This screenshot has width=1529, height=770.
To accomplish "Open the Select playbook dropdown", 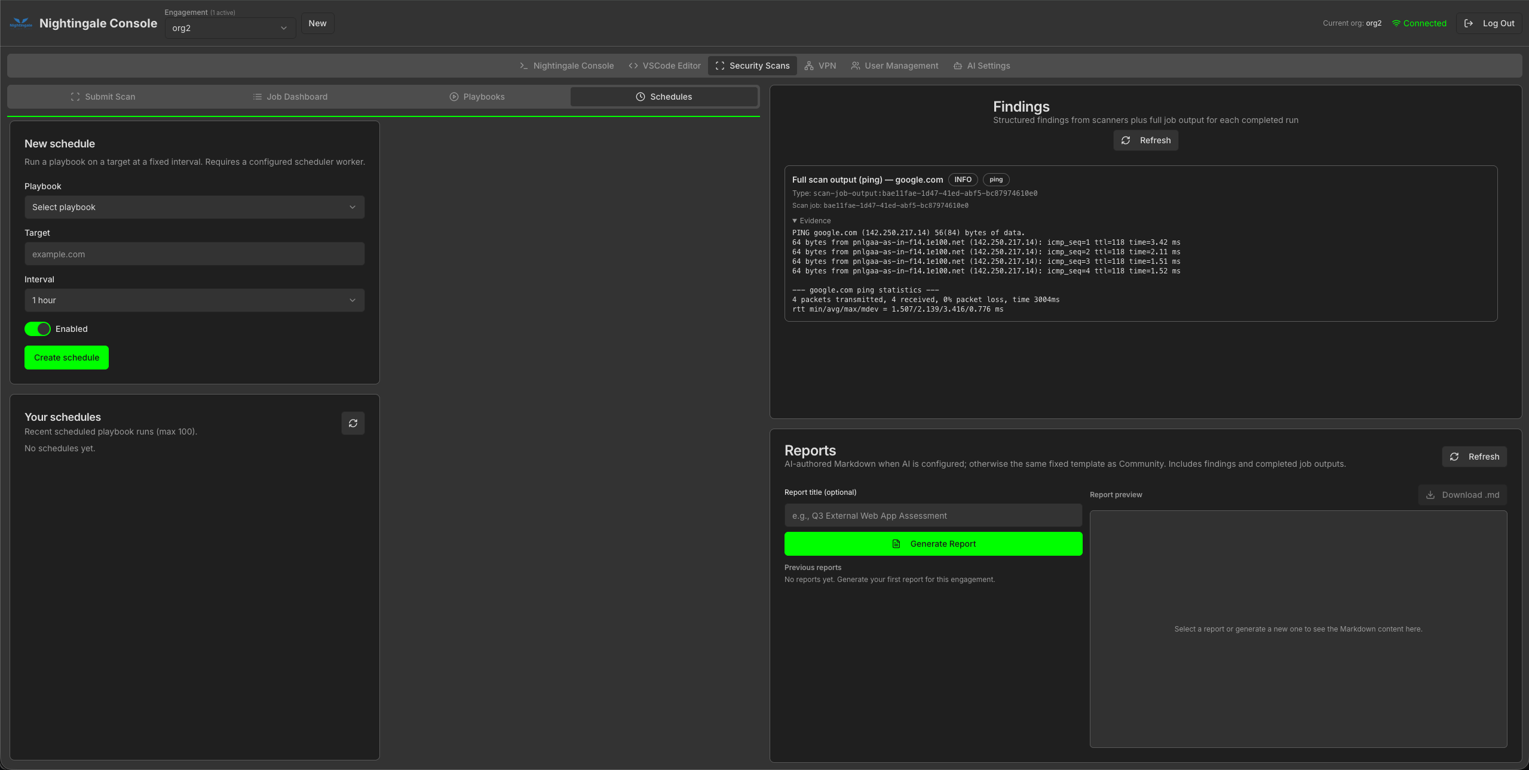I will 194,207.
